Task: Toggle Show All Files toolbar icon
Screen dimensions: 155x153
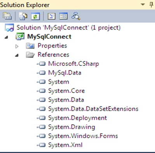Action: click(x=23, y=16)
